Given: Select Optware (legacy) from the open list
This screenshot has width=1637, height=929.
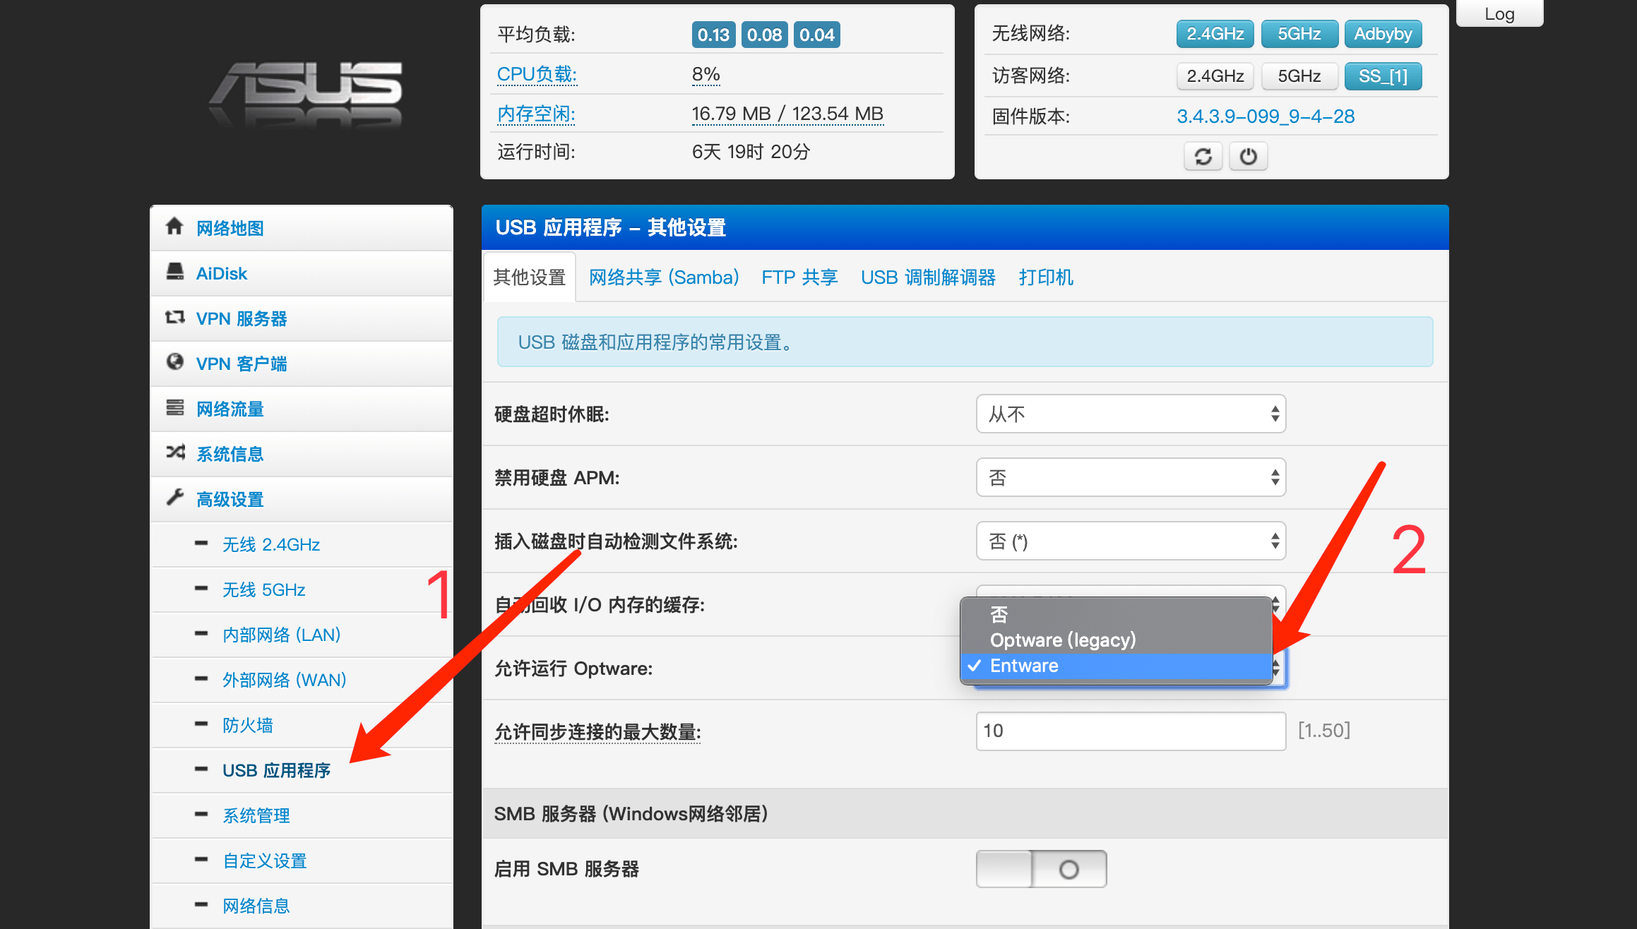Looking at the screenshot, I should tap(1062, 640).
